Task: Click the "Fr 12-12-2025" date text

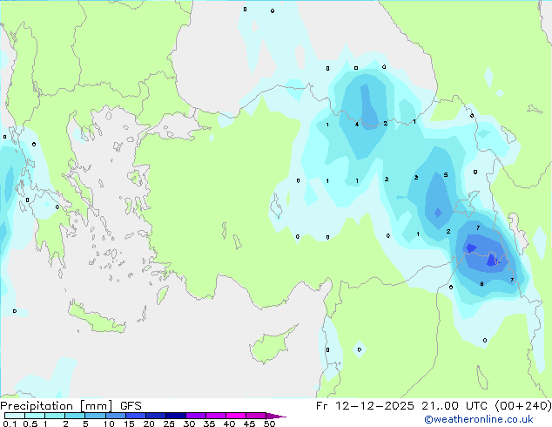Action: 365,406
